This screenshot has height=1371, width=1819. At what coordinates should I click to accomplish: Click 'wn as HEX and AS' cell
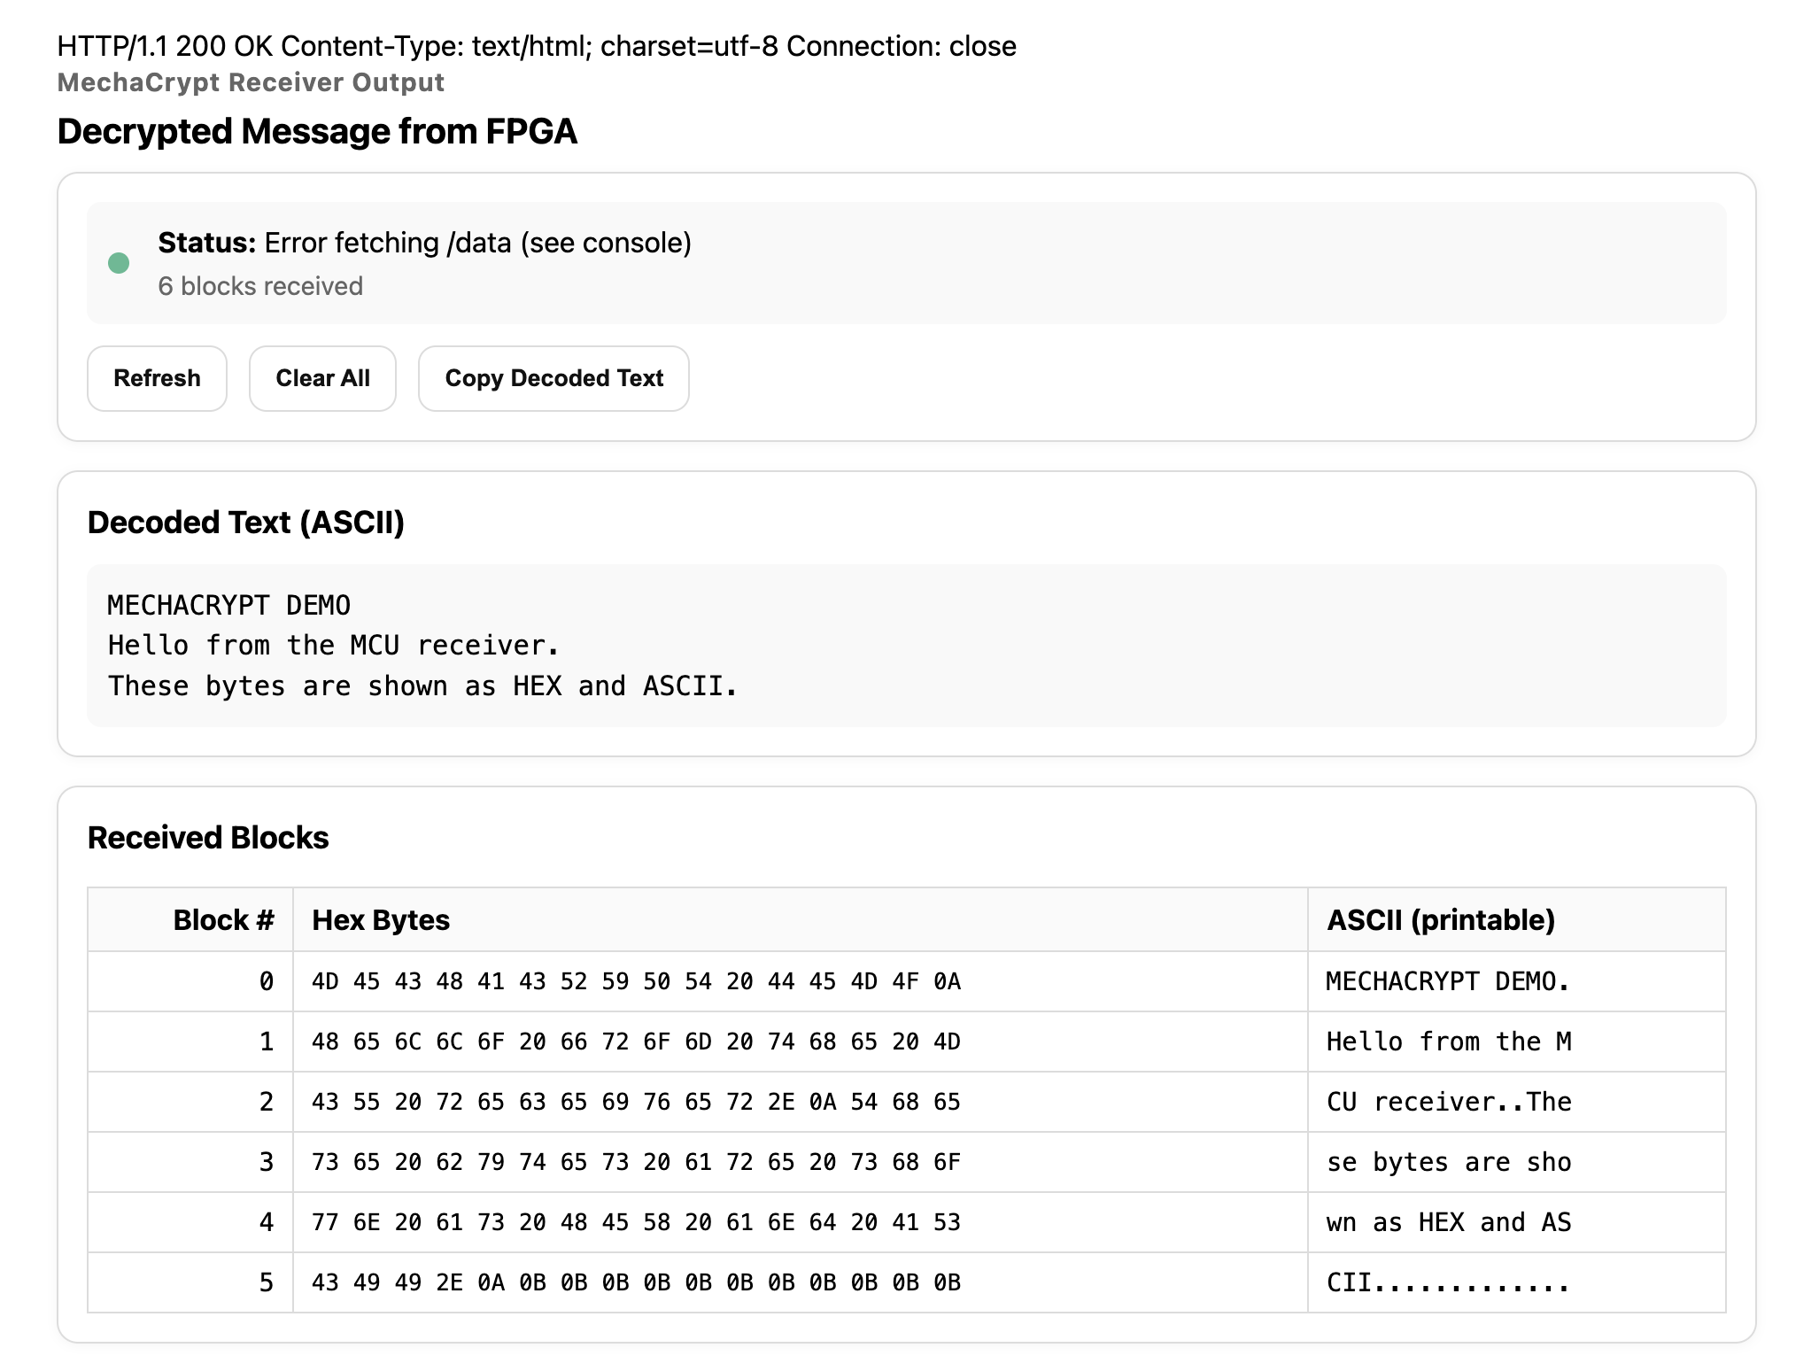coord(1449,1222)
